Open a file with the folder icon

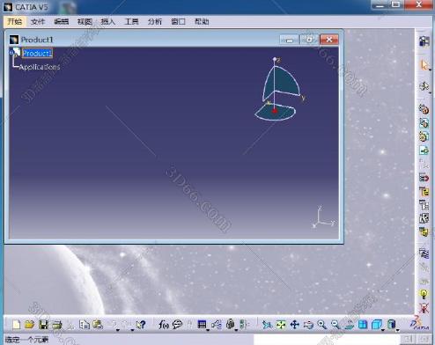point(30,325)
